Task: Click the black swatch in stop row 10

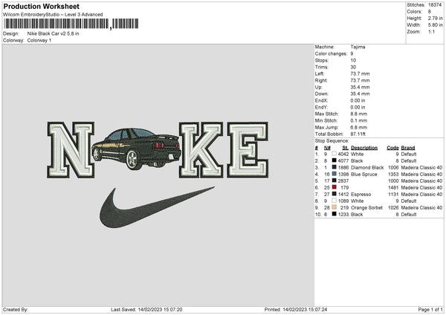Action: [334, 214]
